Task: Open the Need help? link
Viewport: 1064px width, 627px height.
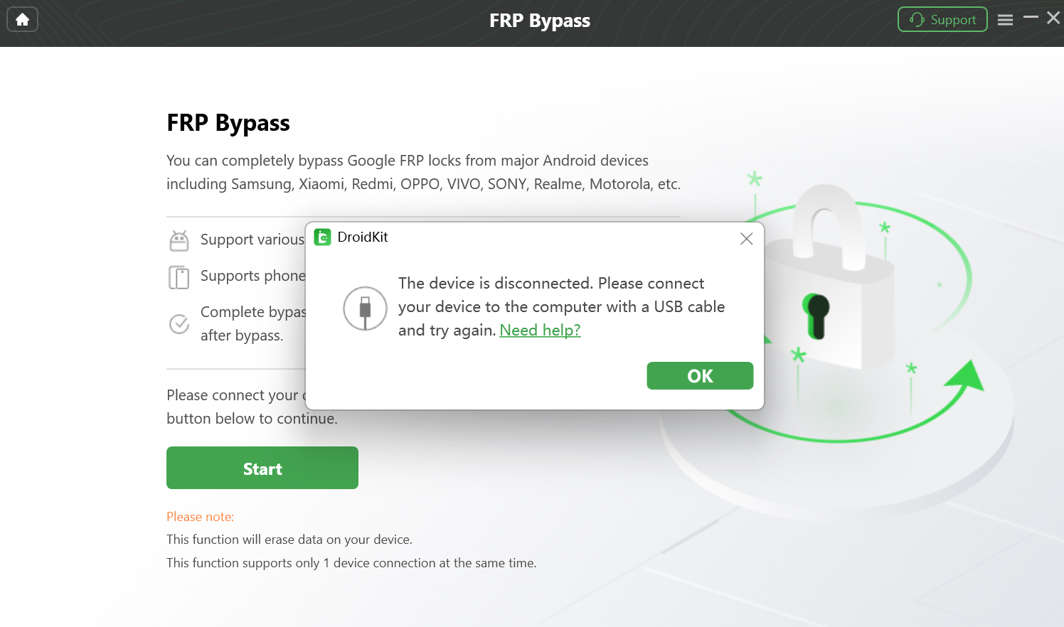Action: (540, 330)
